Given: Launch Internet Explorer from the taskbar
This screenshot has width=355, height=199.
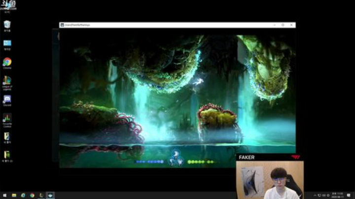Looking at the screenshot, I should (23, 195).
